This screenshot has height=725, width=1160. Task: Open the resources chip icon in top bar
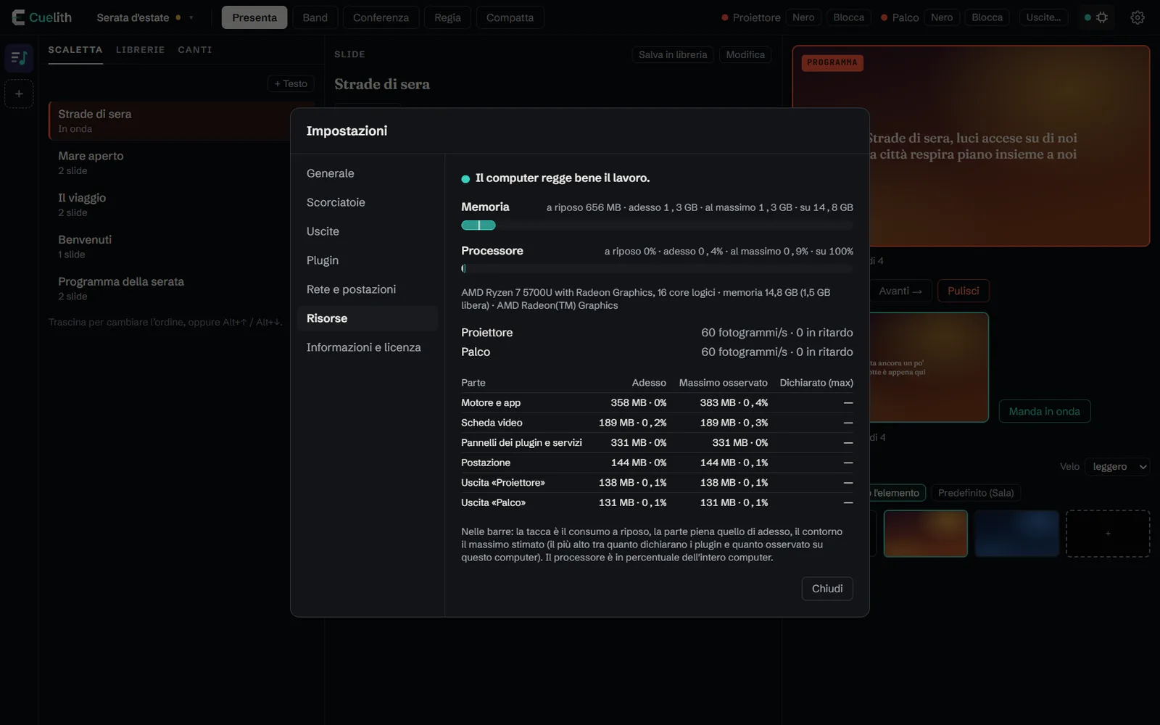coord(1096,17)
